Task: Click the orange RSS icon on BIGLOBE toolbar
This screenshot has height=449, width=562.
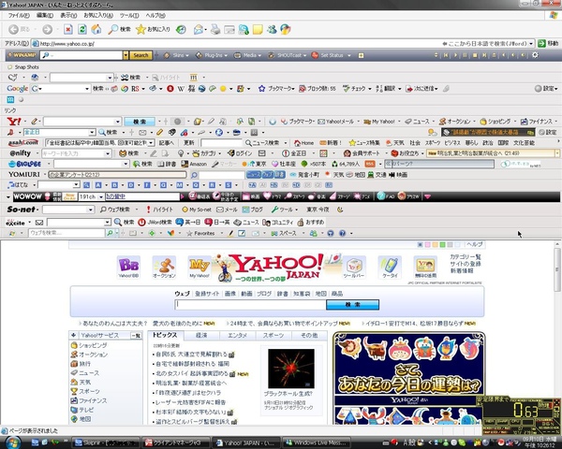Action: pyautogui.click(x=370, y=164)
